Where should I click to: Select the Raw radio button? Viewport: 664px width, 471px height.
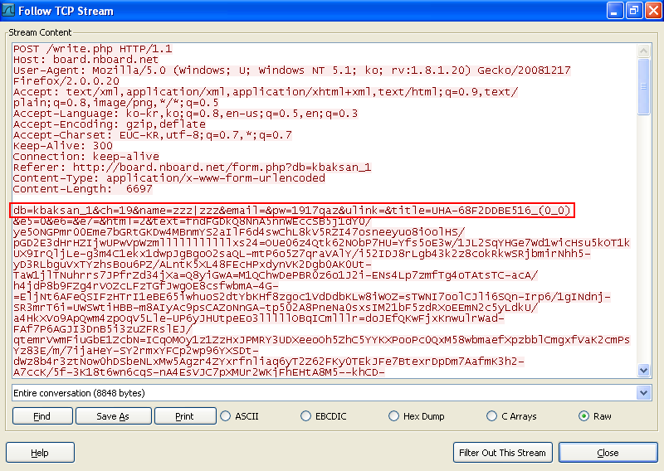point(583,416)
